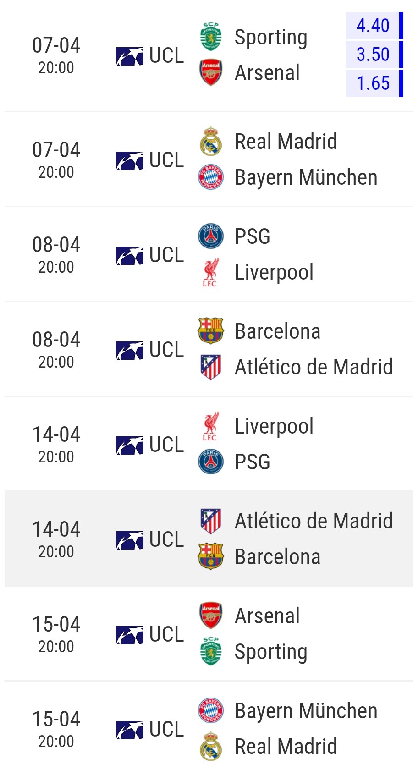
Task: Pick the 3.50 draw odds button
Action: [373, 55]
